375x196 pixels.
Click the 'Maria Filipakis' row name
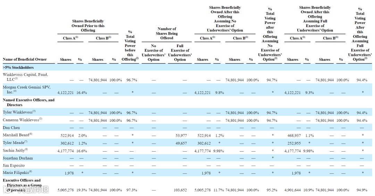click(17, 172)
